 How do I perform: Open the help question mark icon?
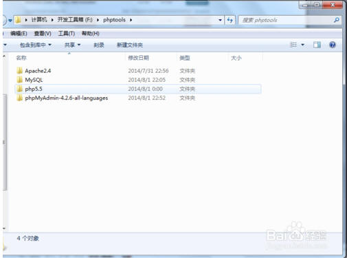[x=333, y=45]
